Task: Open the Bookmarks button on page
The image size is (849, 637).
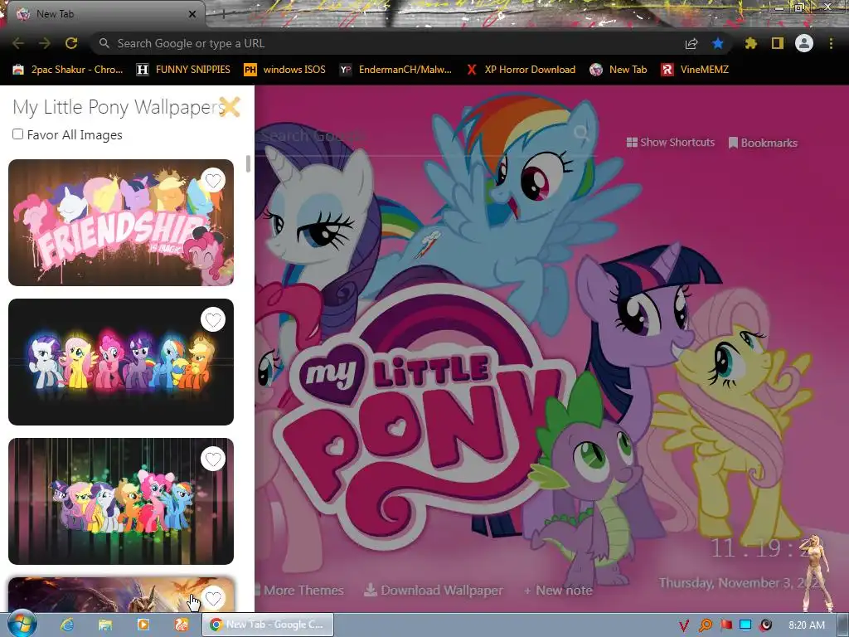Action: coord(763,143)
